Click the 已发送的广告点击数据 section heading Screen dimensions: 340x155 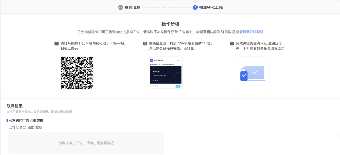[x=26, y=120]
